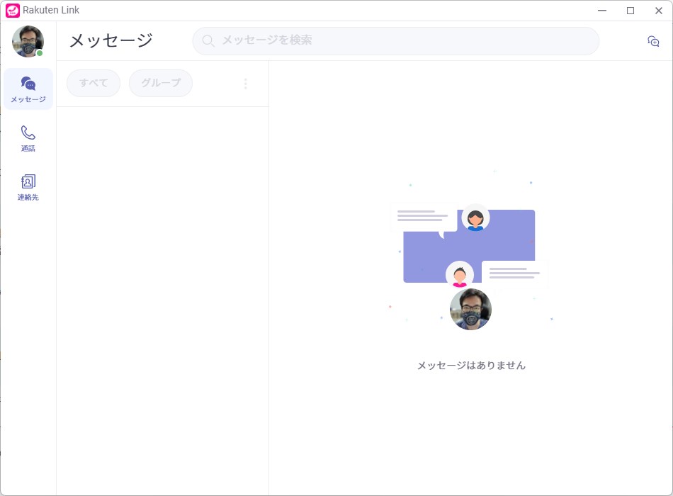Switch to the 通話 calls section

pyautogui.click(x=28, y=138)
